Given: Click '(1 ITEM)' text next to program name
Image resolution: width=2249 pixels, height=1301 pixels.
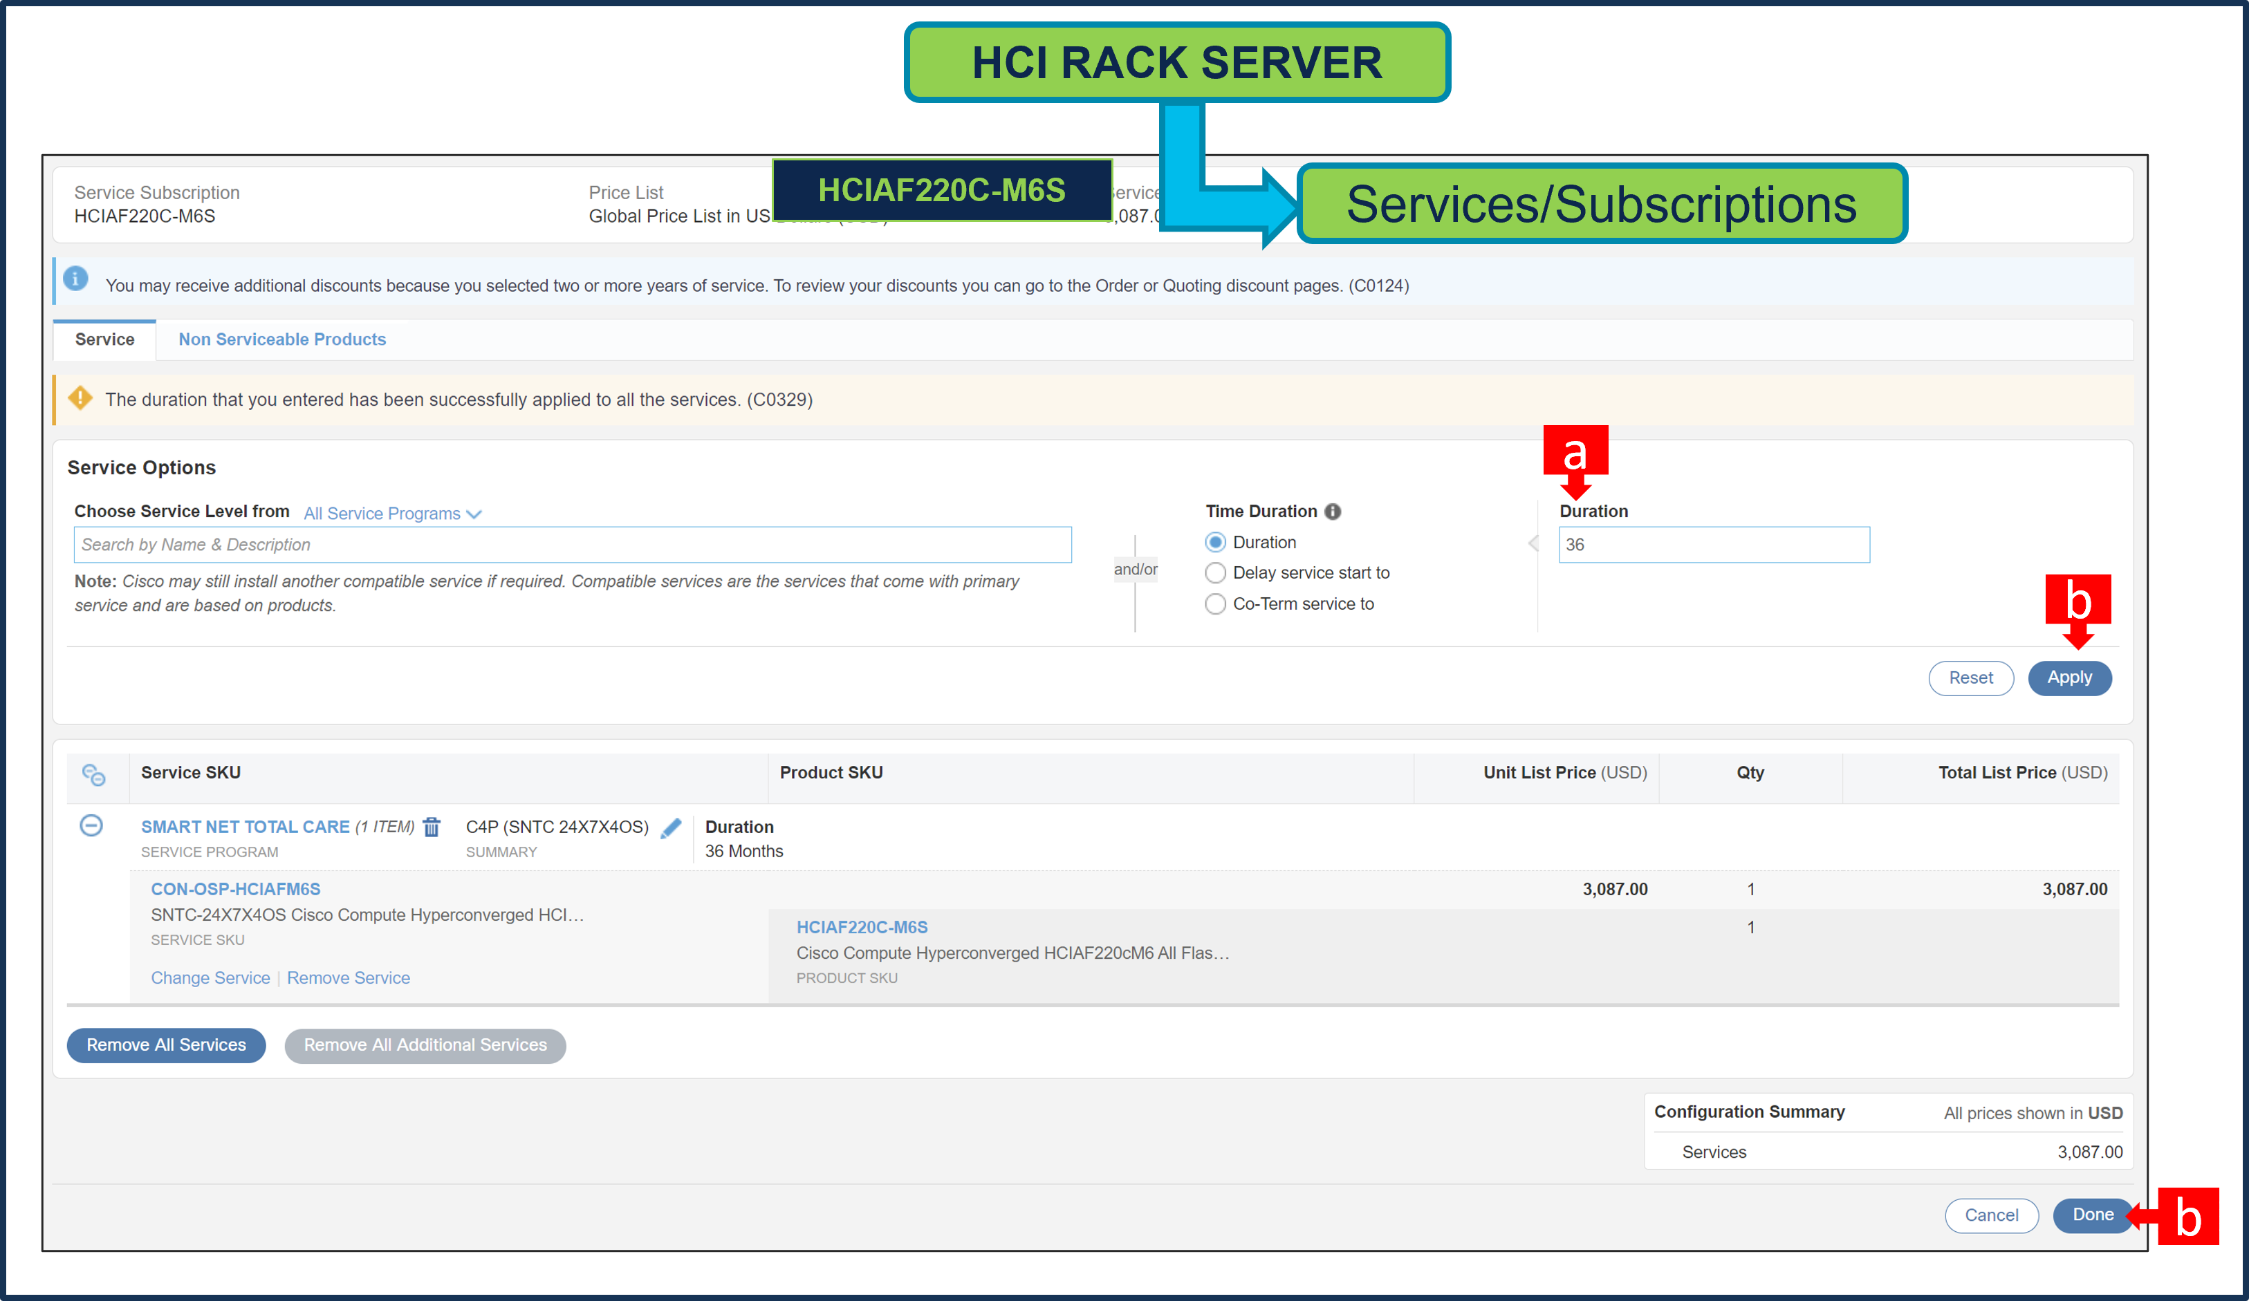Looking at the screenshot, I should pyautogui.click(x=385, y=827).
